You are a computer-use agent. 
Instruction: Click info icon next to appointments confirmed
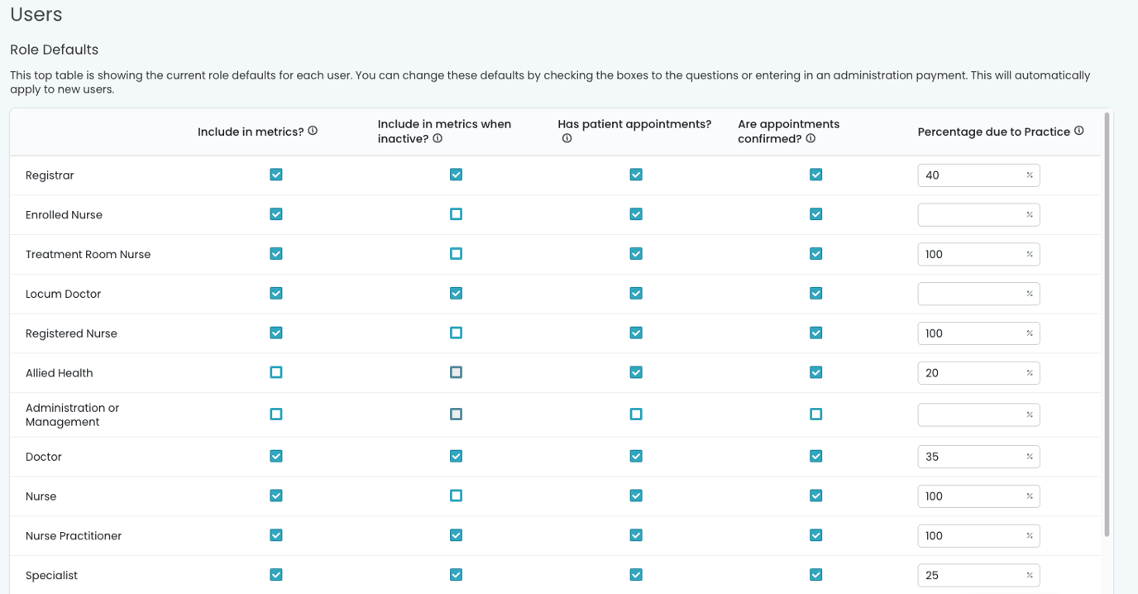810,138
